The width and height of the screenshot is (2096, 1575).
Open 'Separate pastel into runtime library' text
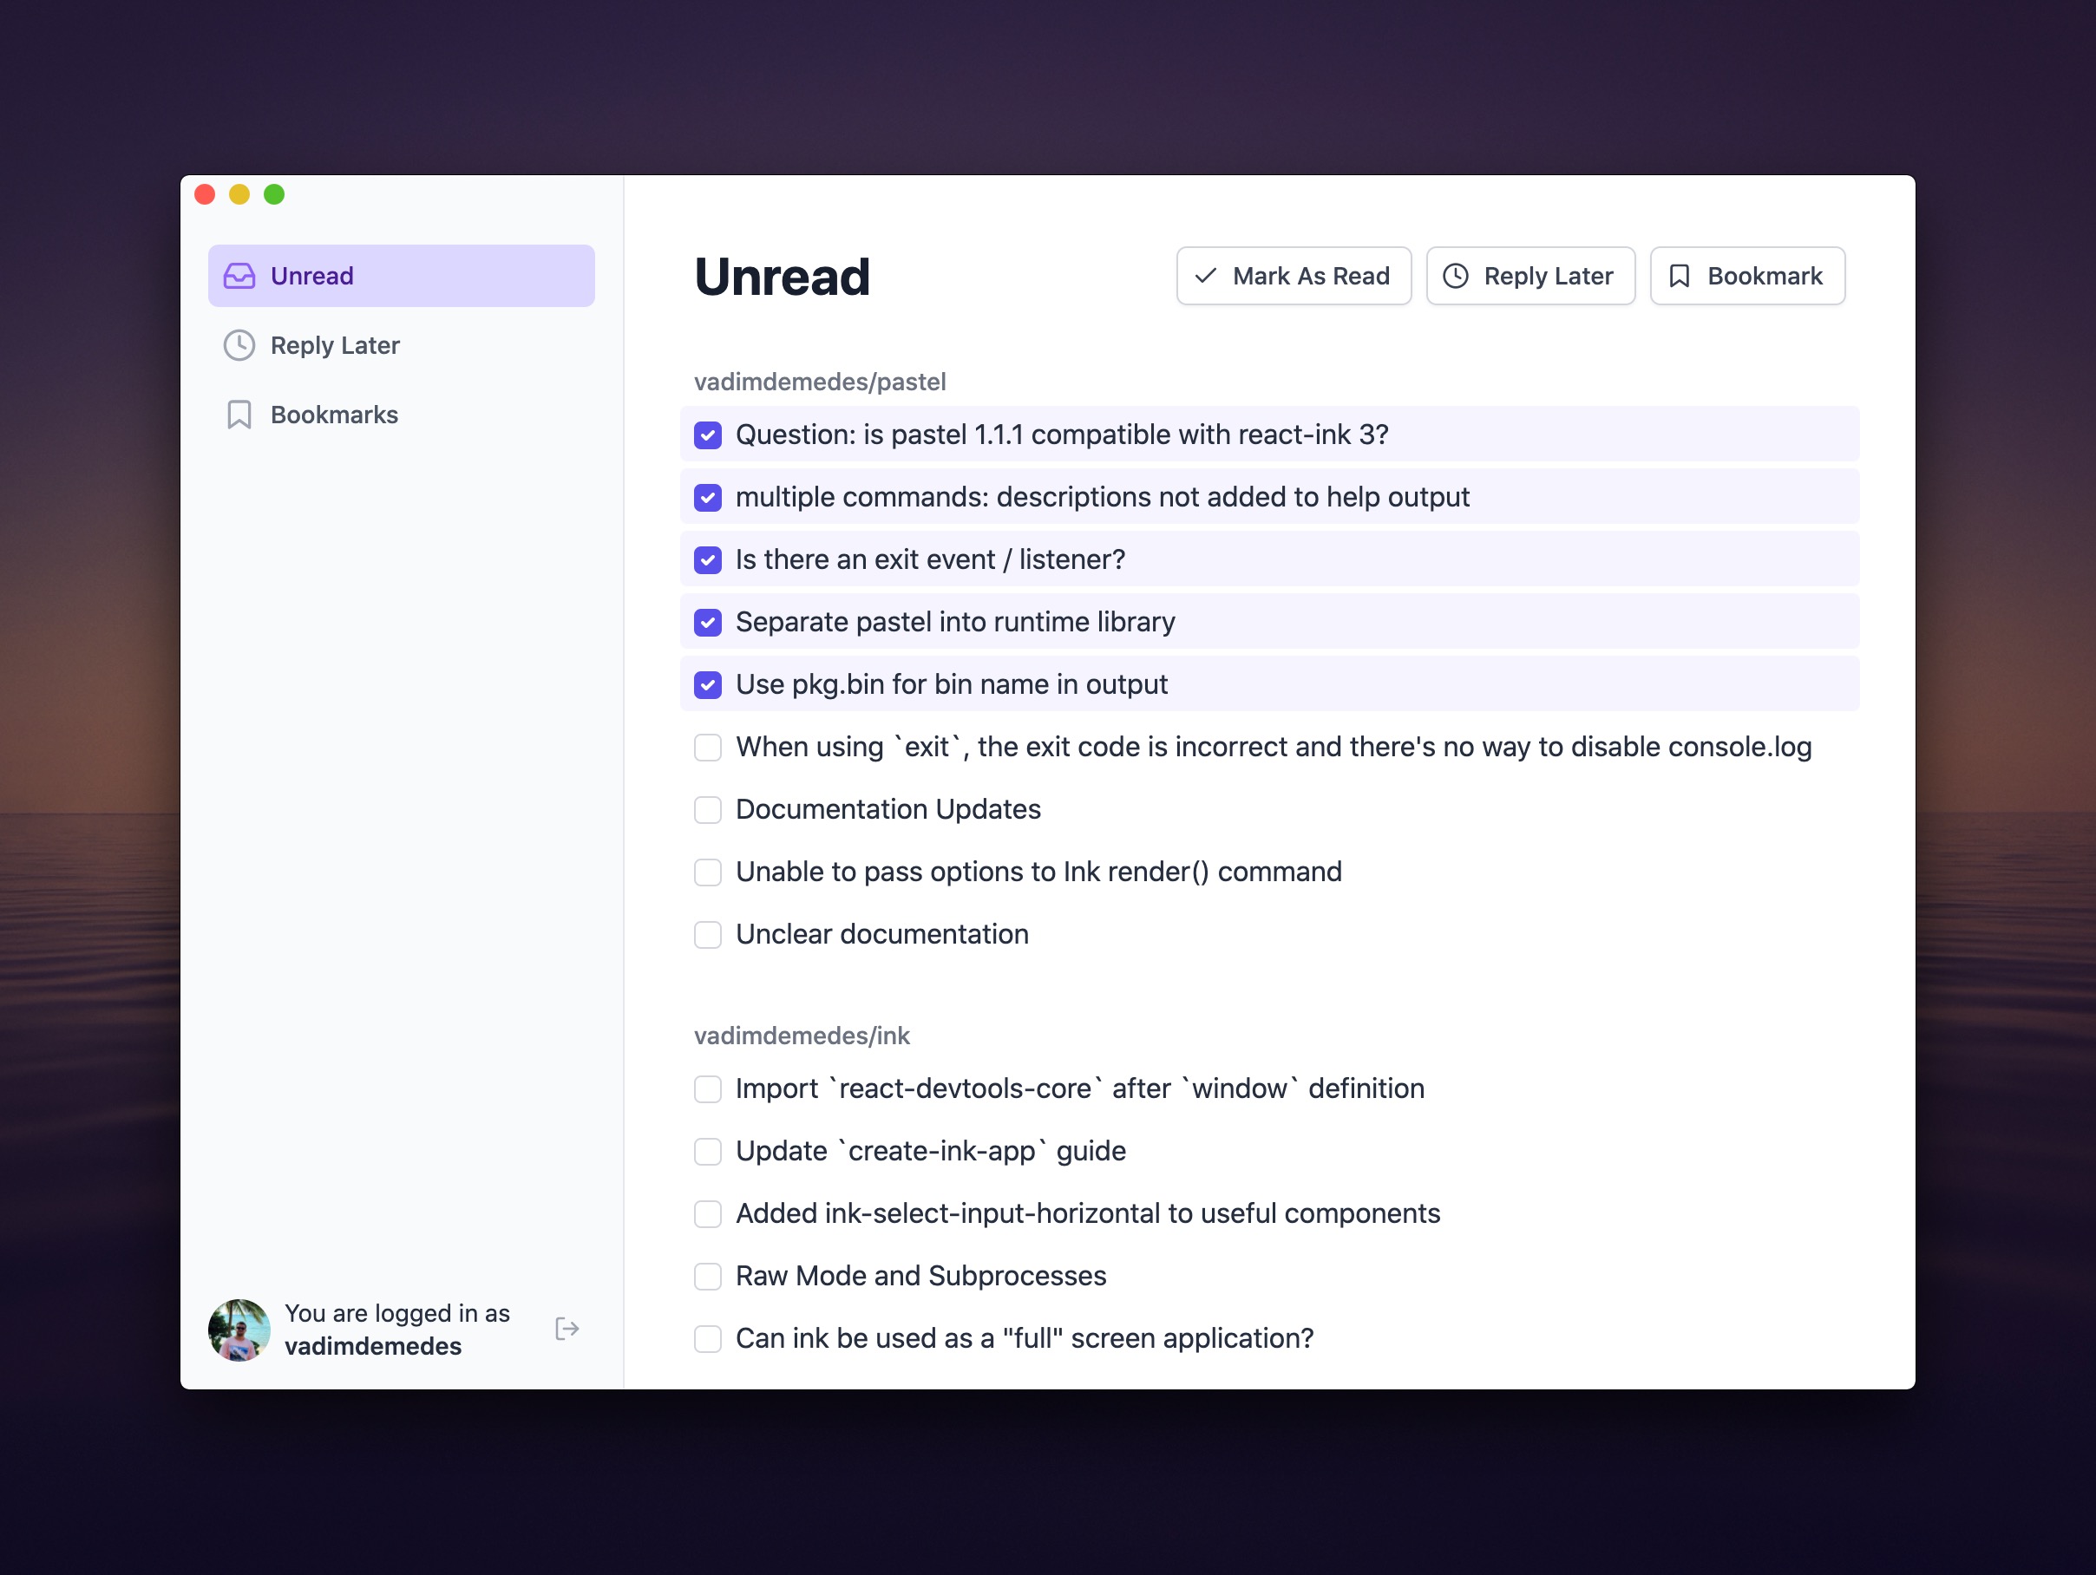955,622
